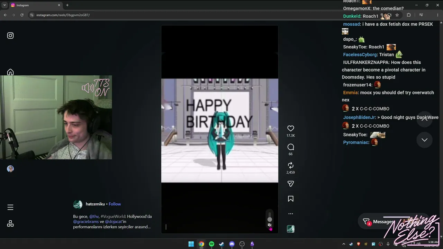Open the Chrome extensions puzzle icon
443x249 pixels.
click(409, 15)
